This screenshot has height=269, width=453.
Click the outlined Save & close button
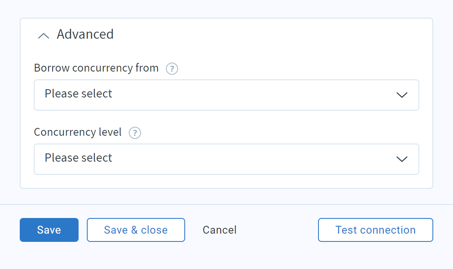136,230
